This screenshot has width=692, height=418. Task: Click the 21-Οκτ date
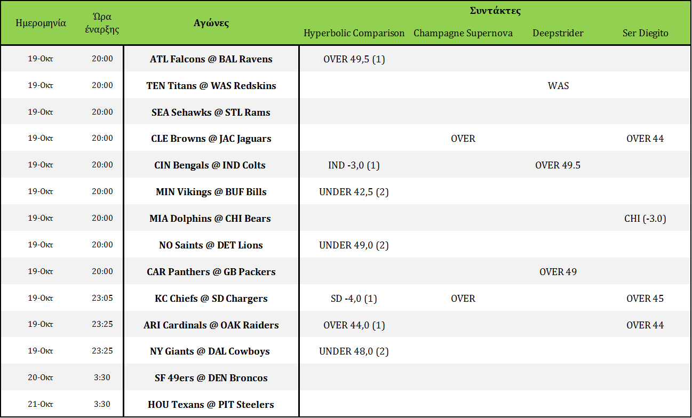[x=41, y=404]
